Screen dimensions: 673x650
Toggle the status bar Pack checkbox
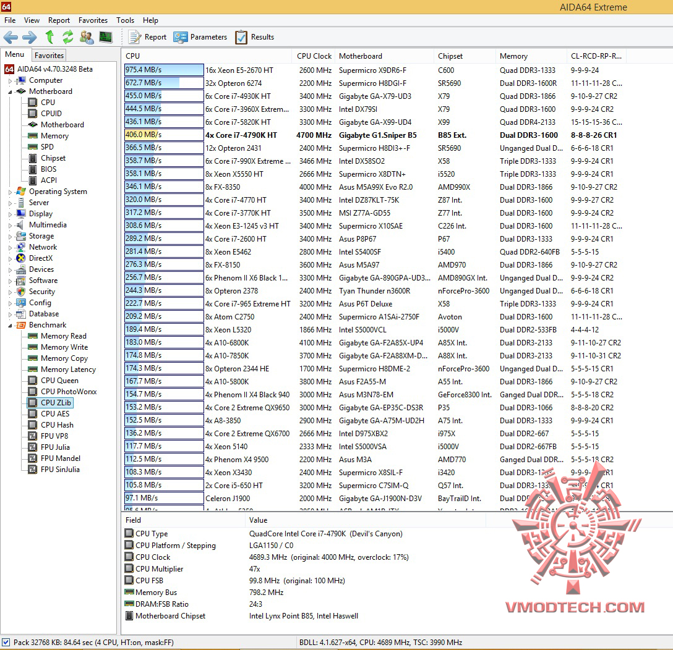tap(6, 643)
